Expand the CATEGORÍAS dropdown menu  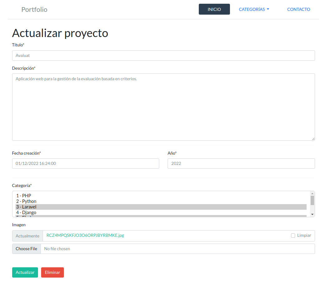coord(254,9)
